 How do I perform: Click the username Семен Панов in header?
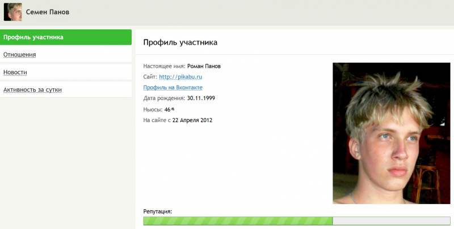[48, 12]
